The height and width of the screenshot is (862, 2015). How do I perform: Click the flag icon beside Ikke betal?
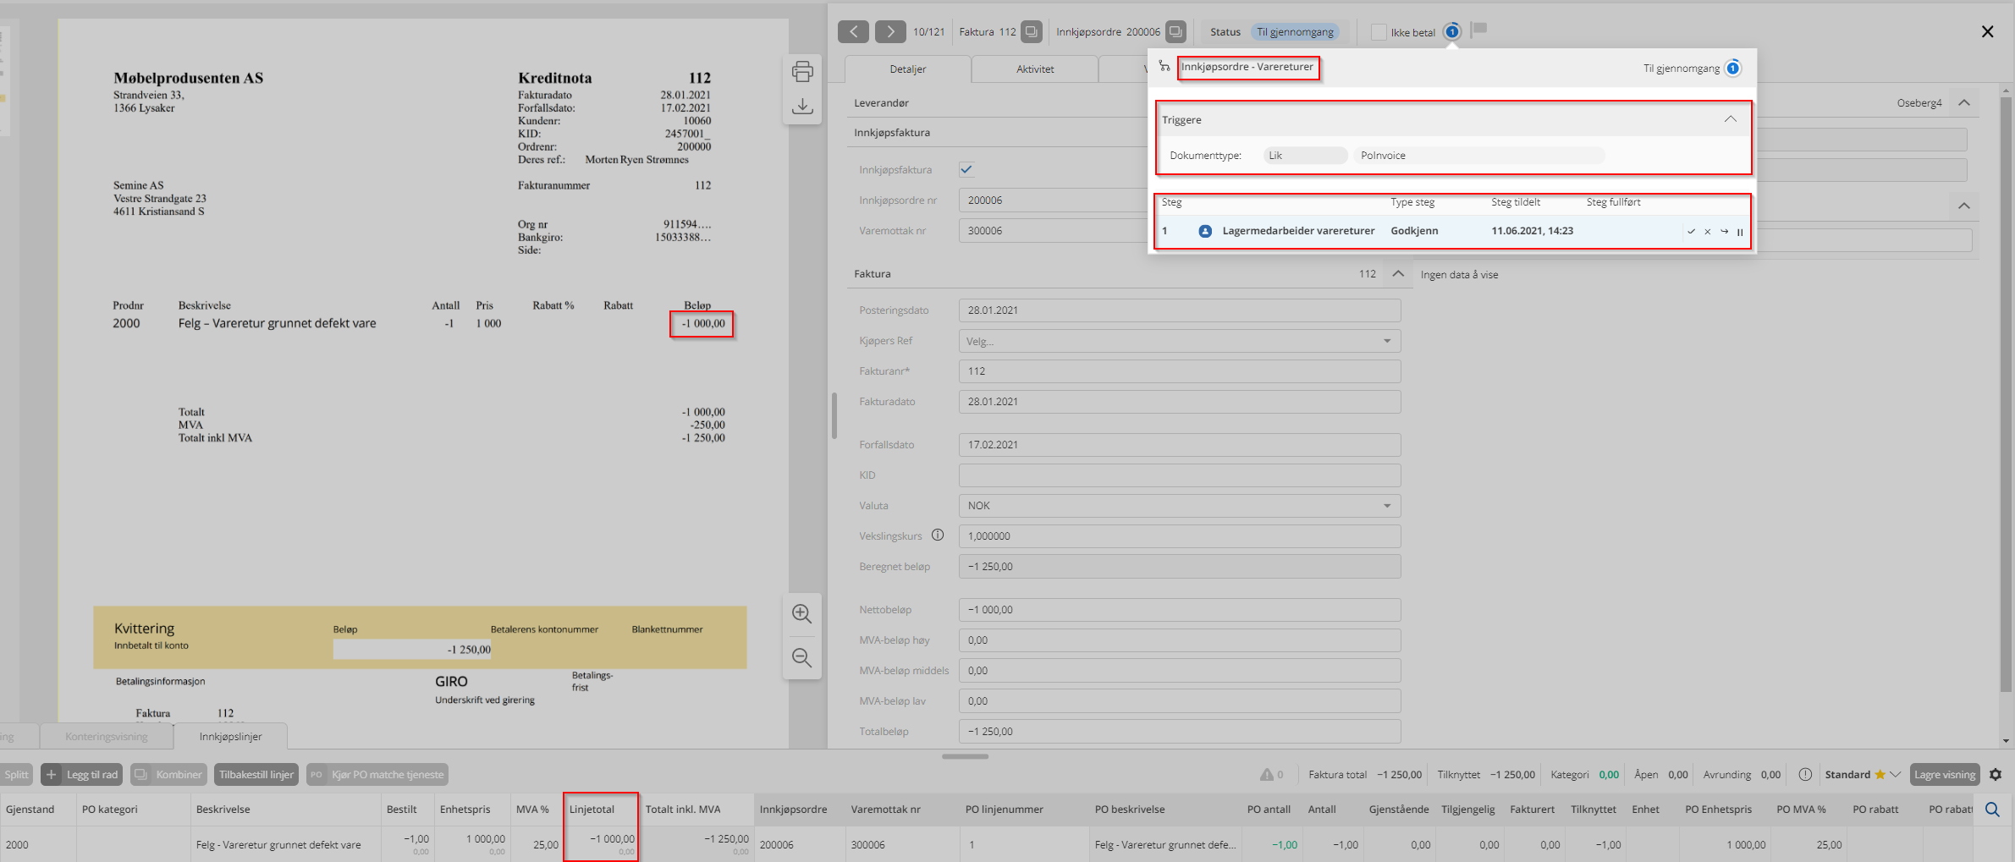[1479, 30]
